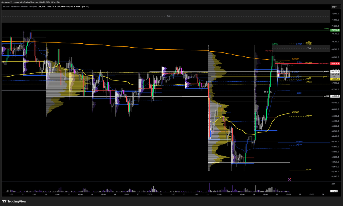Click date 23 on the time axis
This screenshot has width=343, height=206.
click(x=208, y=194)
